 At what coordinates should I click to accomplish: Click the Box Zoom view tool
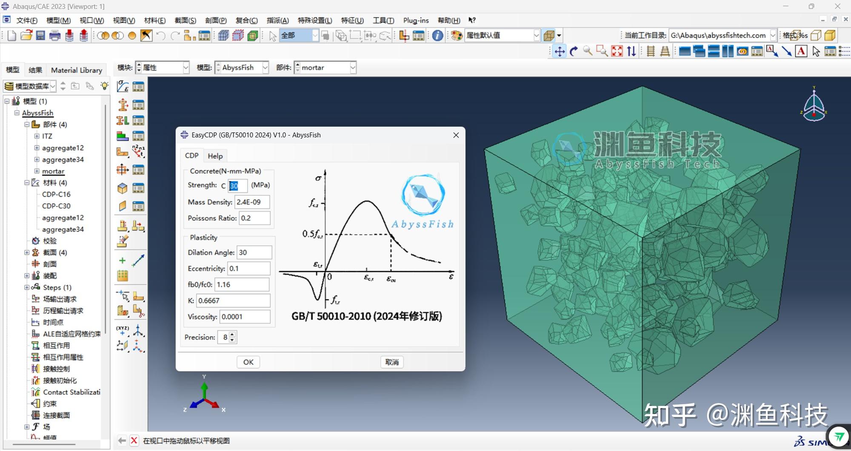(x=602, y=51)
